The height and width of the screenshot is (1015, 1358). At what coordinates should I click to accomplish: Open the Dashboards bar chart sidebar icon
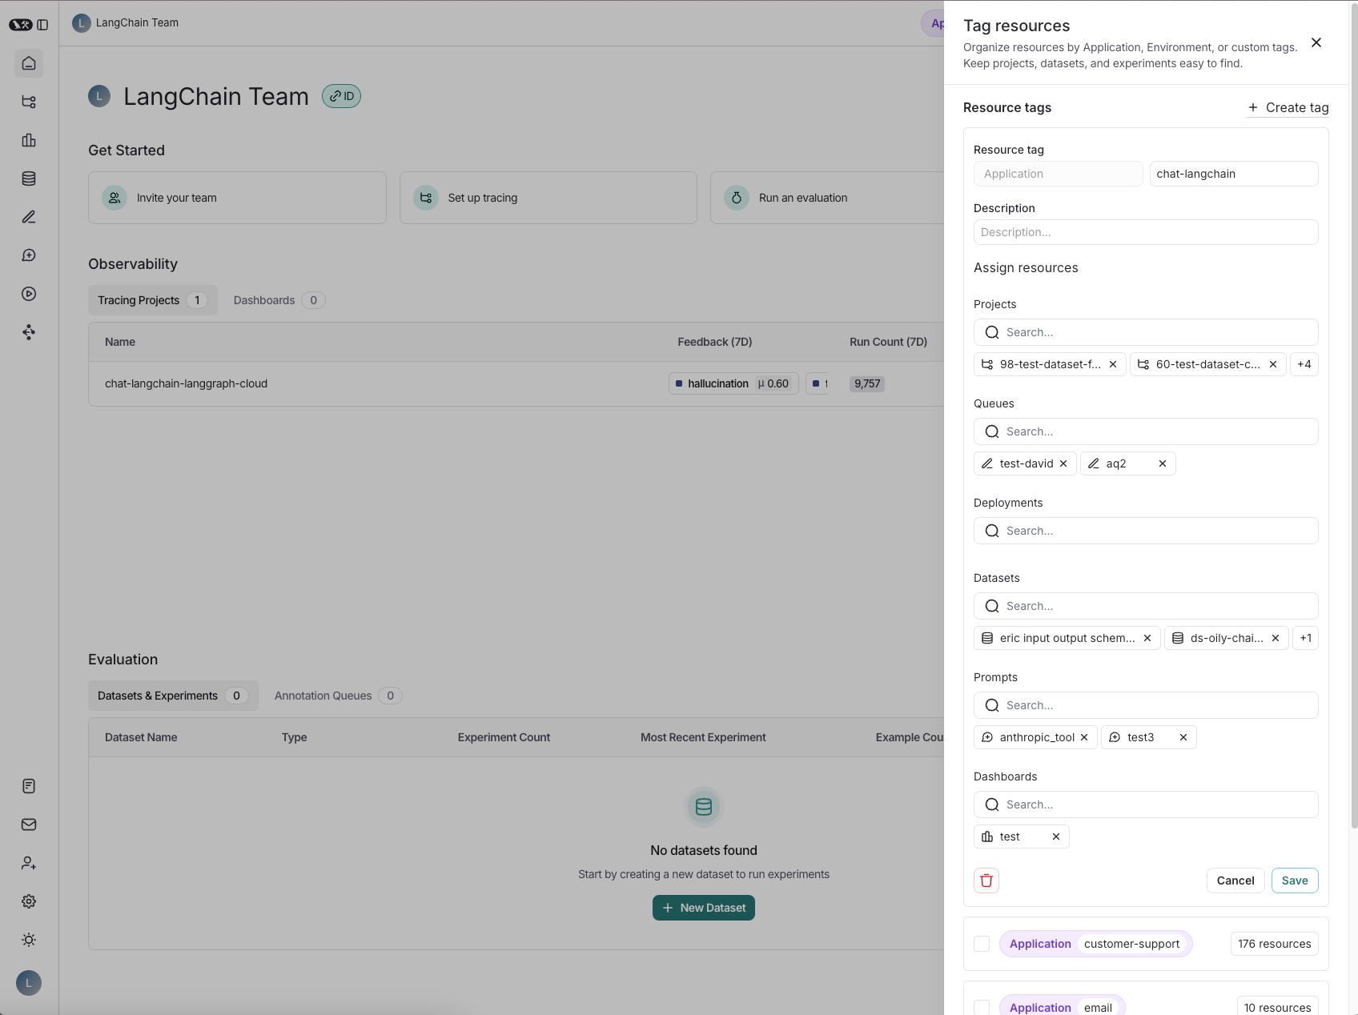[x=29, y=140]
